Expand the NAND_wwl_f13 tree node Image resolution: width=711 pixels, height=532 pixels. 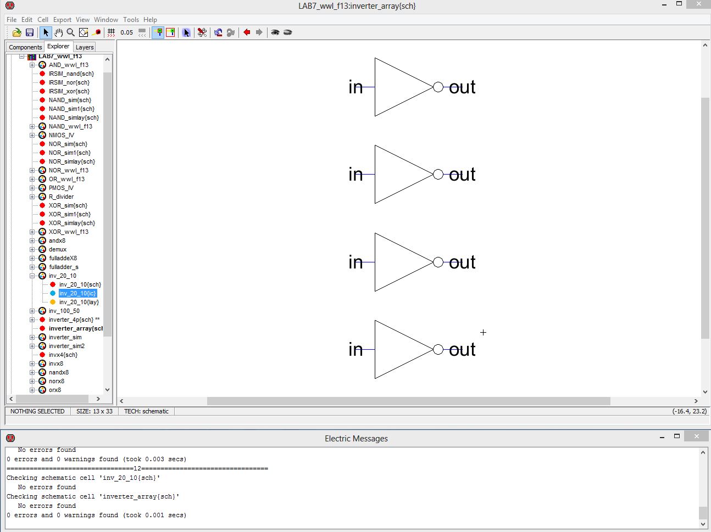(32, 126)
